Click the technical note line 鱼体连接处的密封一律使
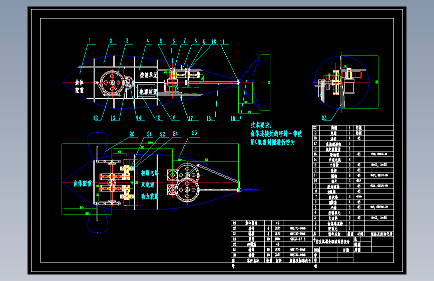Screen dimensions: 434x281 (276, 134)
